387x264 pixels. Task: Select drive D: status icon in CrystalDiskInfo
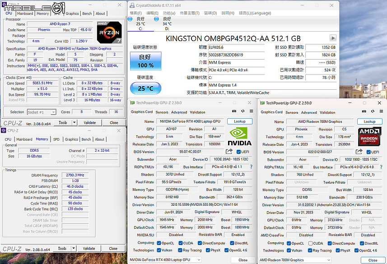coord(157,19)
